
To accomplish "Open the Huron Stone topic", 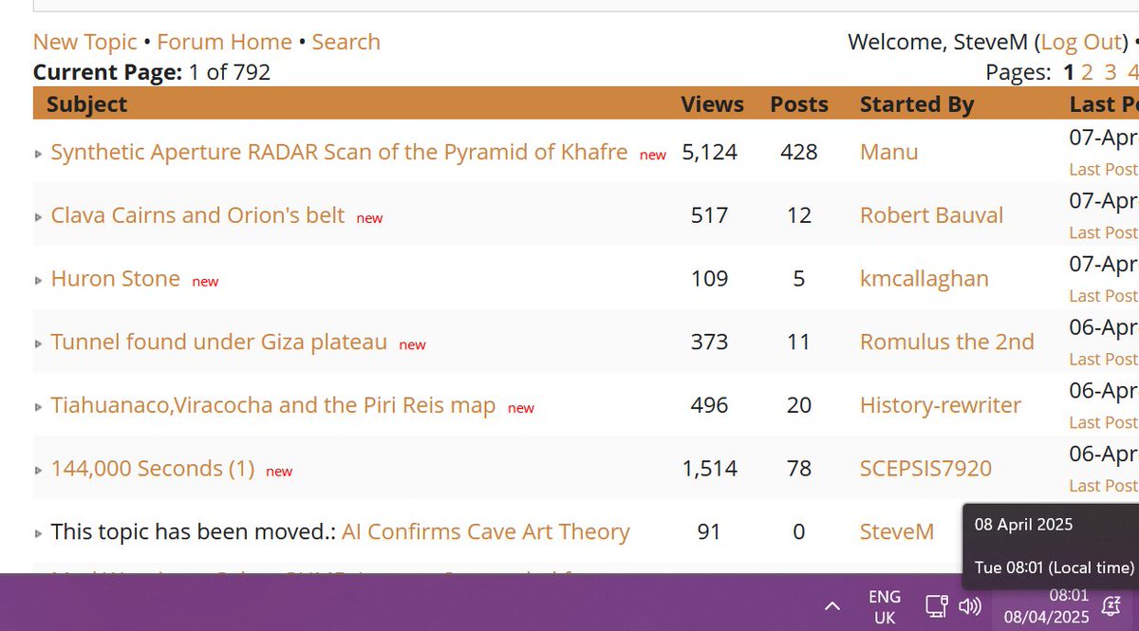I will click(115, 278).
